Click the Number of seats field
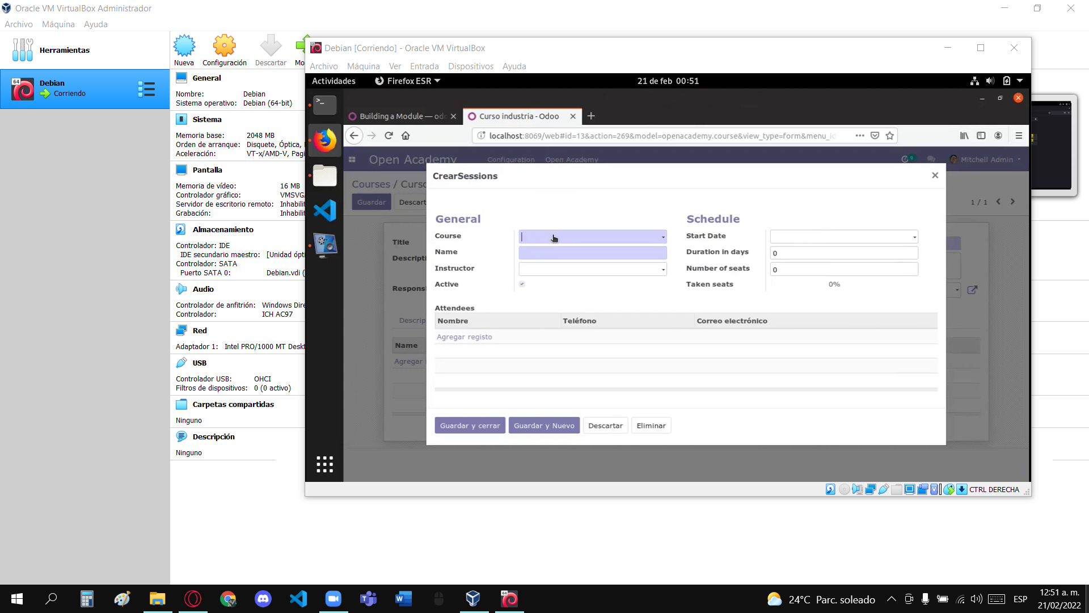Viewport: 1089px width, 613px height. tap(844, 269)
